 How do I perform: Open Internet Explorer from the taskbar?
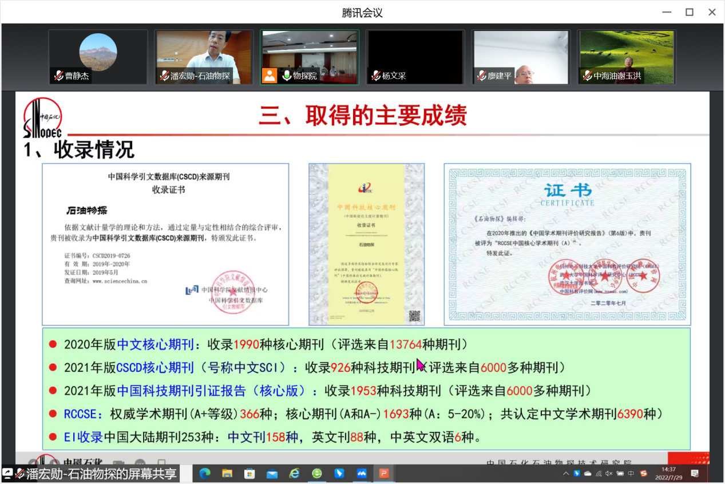pos(294,474)
